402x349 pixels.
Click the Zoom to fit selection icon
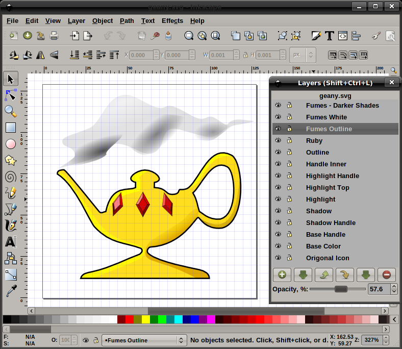[189, 36]
